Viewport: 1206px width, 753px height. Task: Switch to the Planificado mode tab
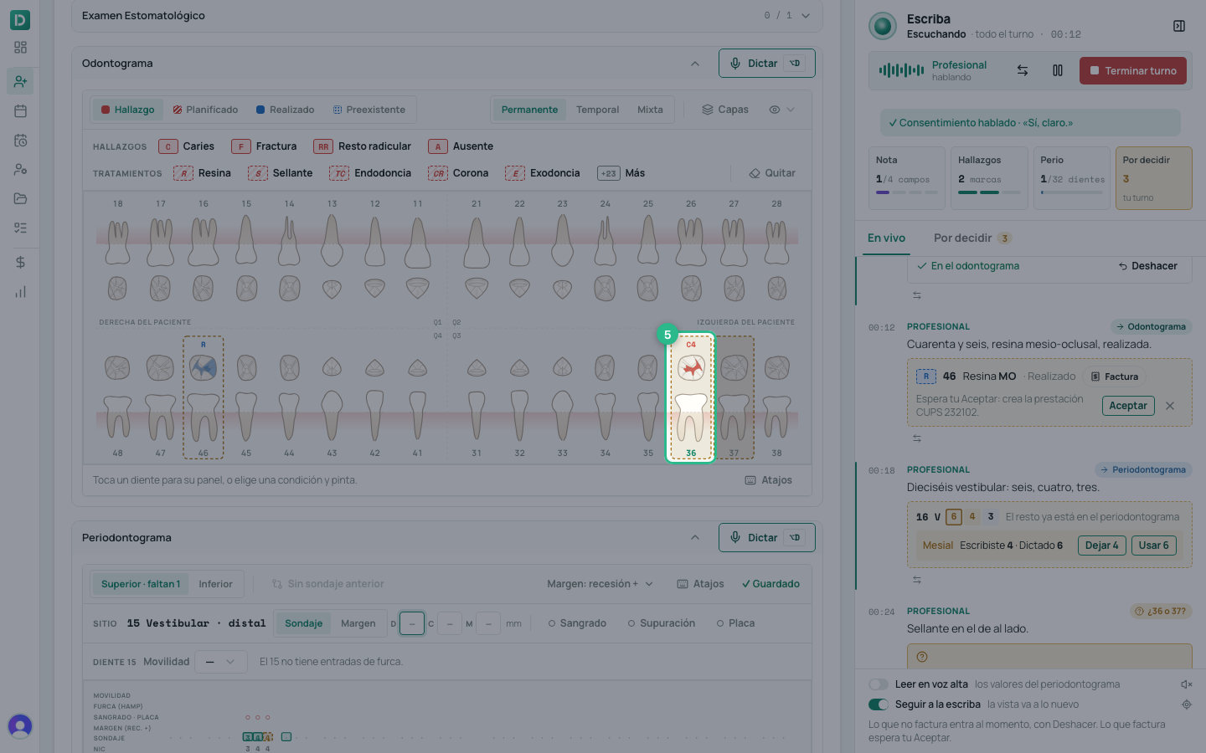[205, 110]
